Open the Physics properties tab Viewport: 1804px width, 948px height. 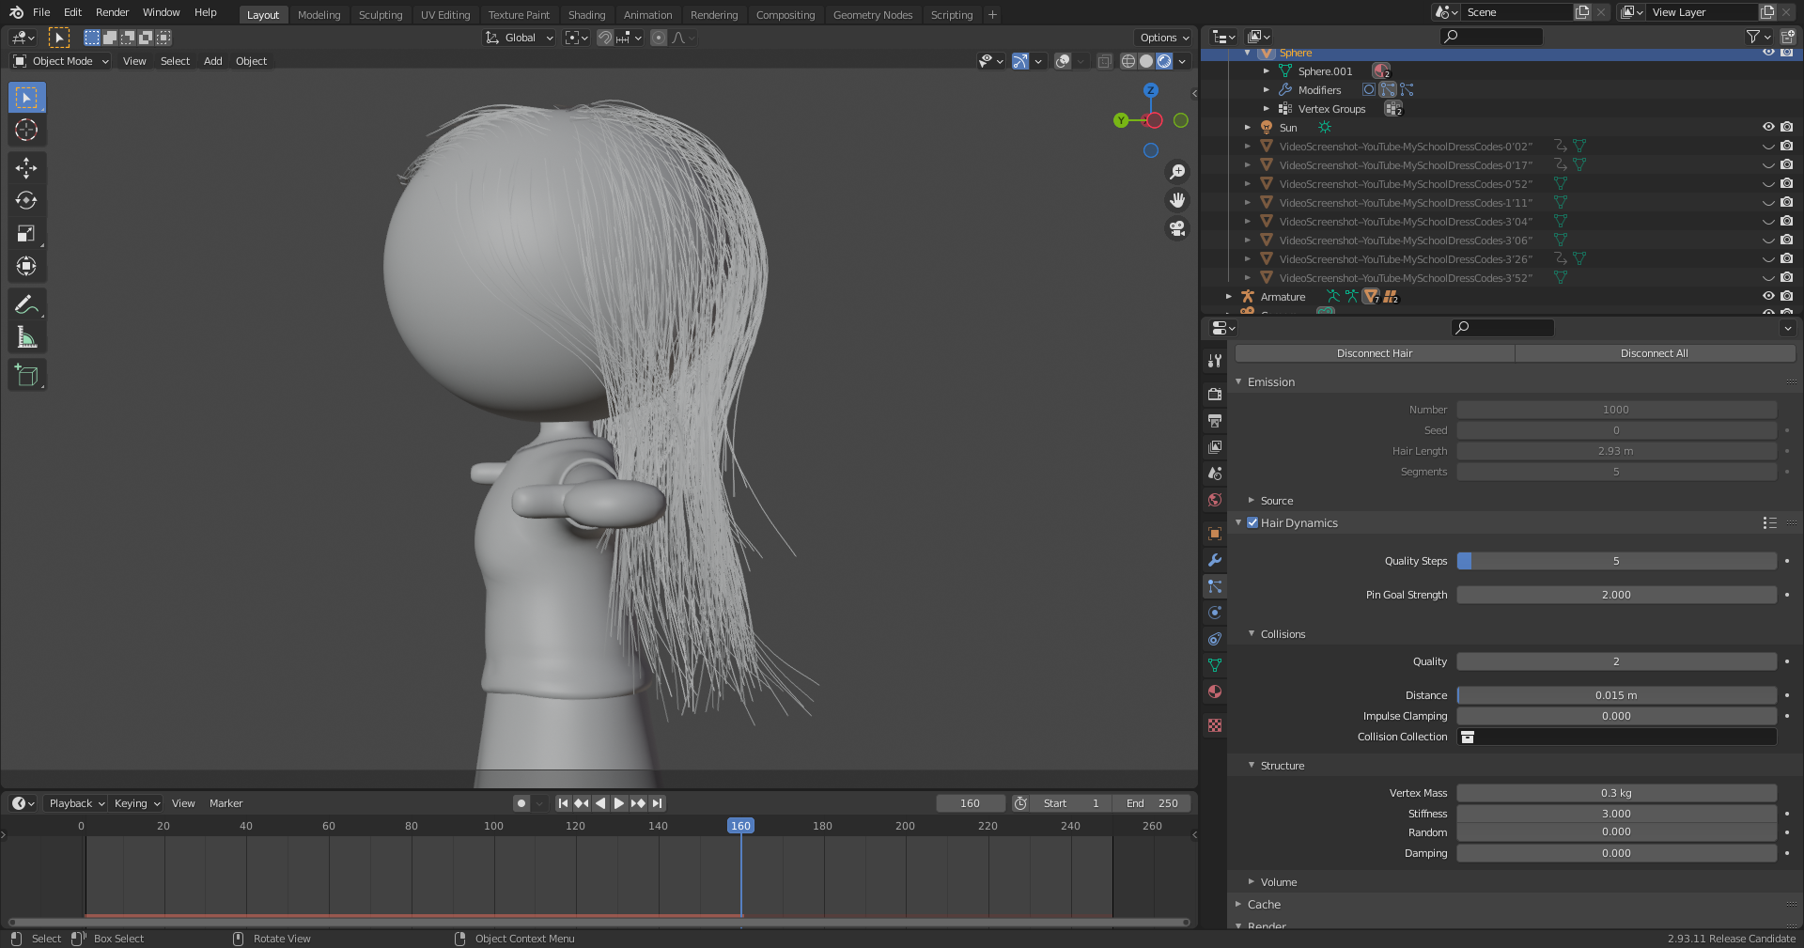point(1215,613)
